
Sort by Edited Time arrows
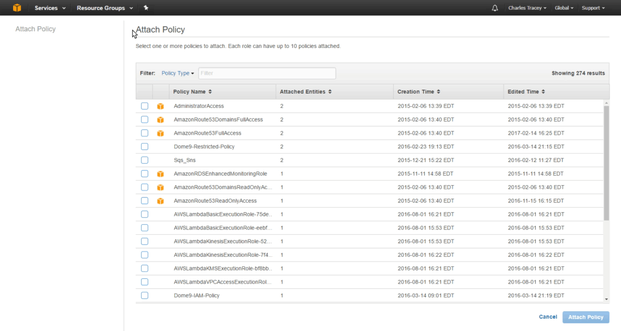[543, 91]
